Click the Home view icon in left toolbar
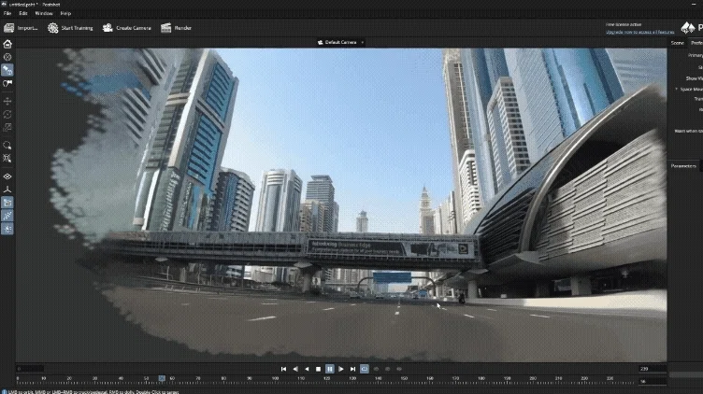 click(7, 44)
